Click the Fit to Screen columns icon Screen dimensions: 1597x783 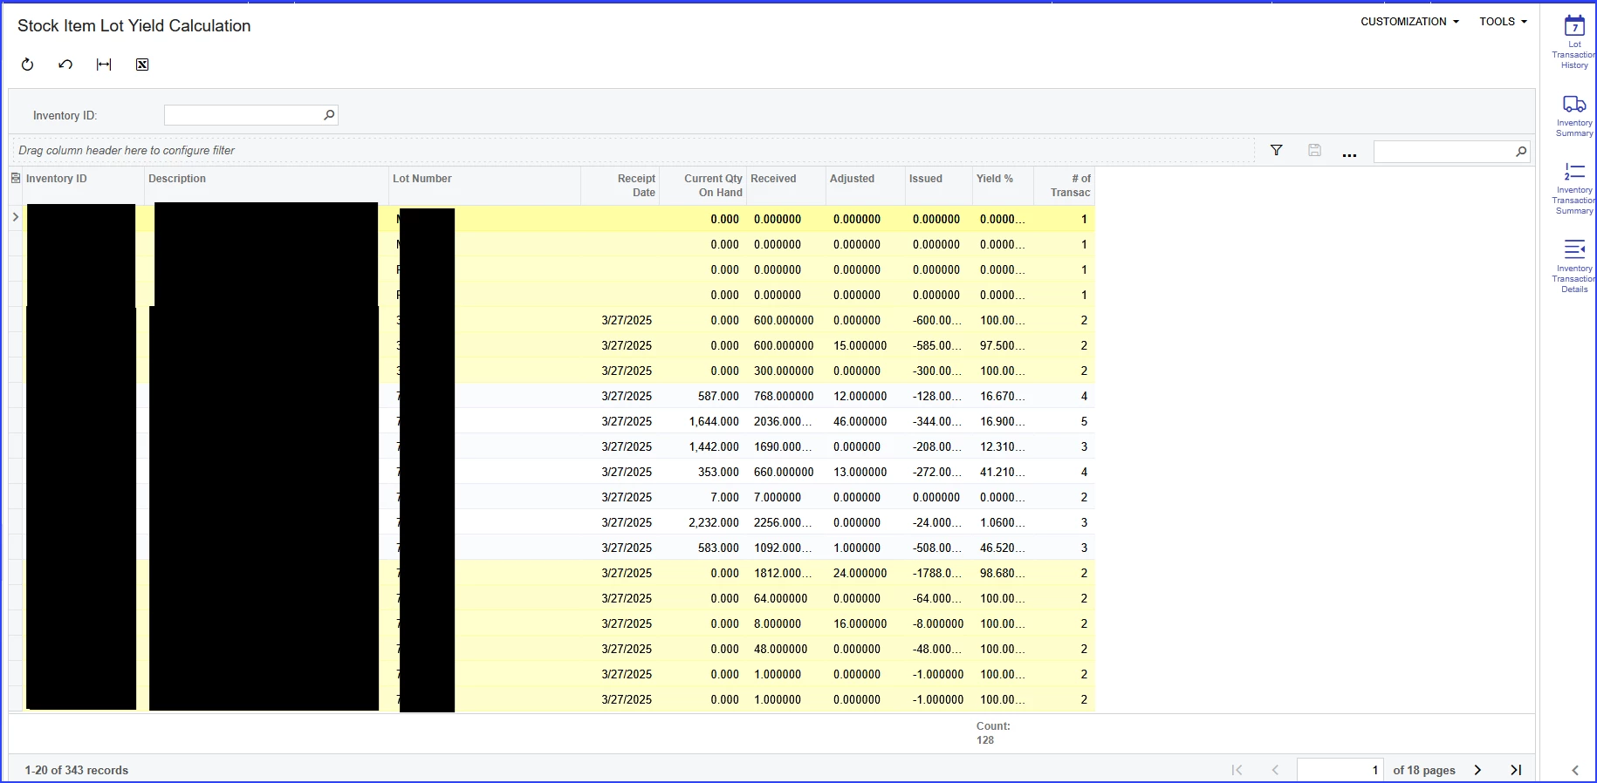104,65
